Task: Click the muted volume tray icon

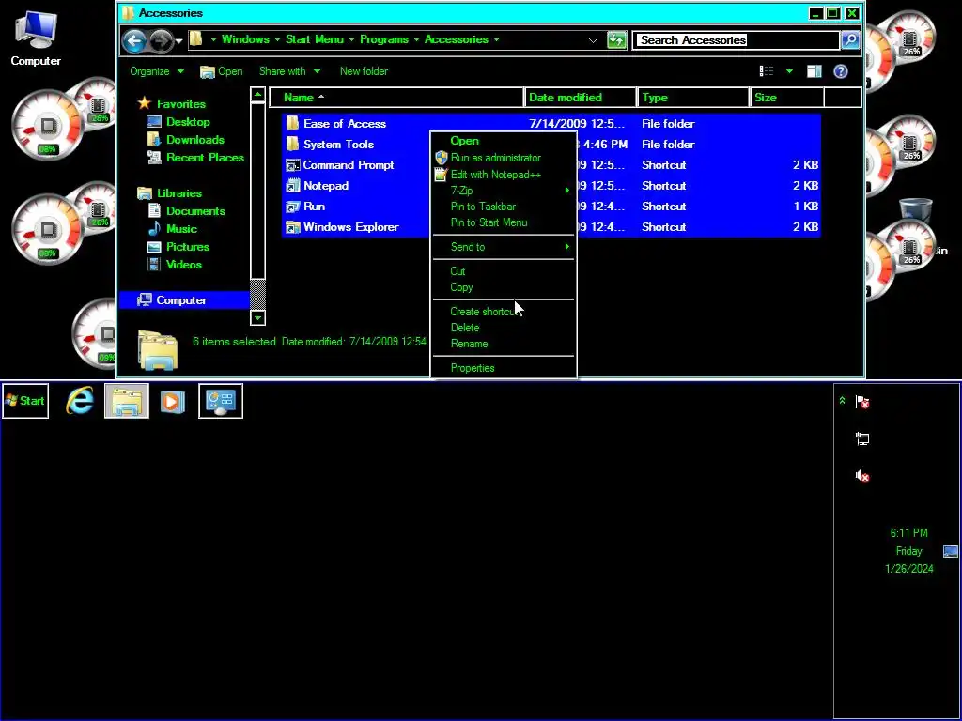Action: (862, 475)
